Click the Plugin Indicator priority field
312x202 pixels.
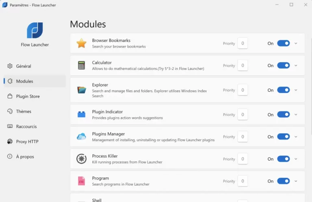(x=243, y=115)
